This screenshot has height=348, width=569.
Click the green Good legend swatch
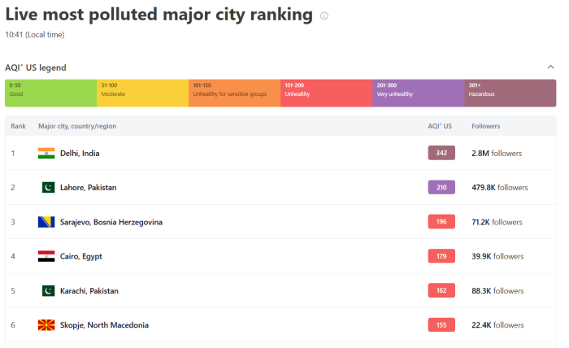pyautogui.click(x=50, y=93)
